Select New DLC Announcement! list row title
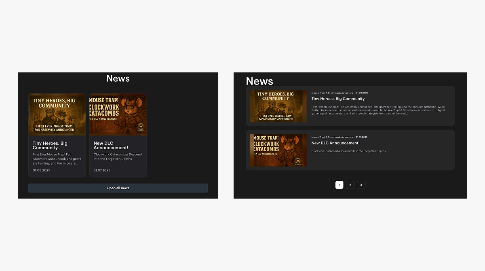Image resolution: width=485 pixels, height=271 pixels. 335,143
